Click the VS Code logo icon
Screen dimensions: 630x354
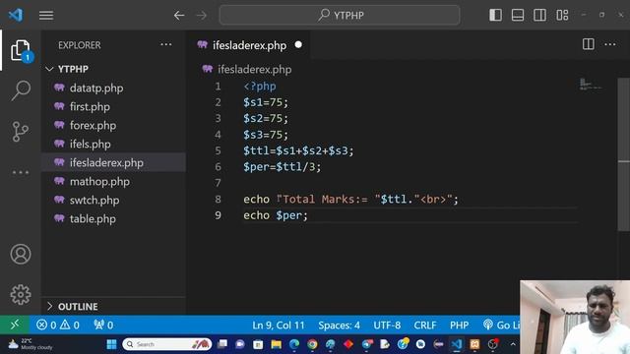[16, 16]
